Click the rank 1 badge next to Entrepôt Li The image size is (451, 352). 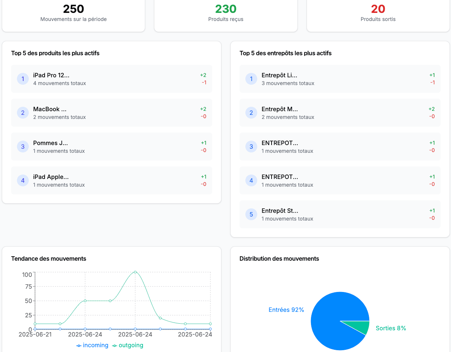[251, 79]
